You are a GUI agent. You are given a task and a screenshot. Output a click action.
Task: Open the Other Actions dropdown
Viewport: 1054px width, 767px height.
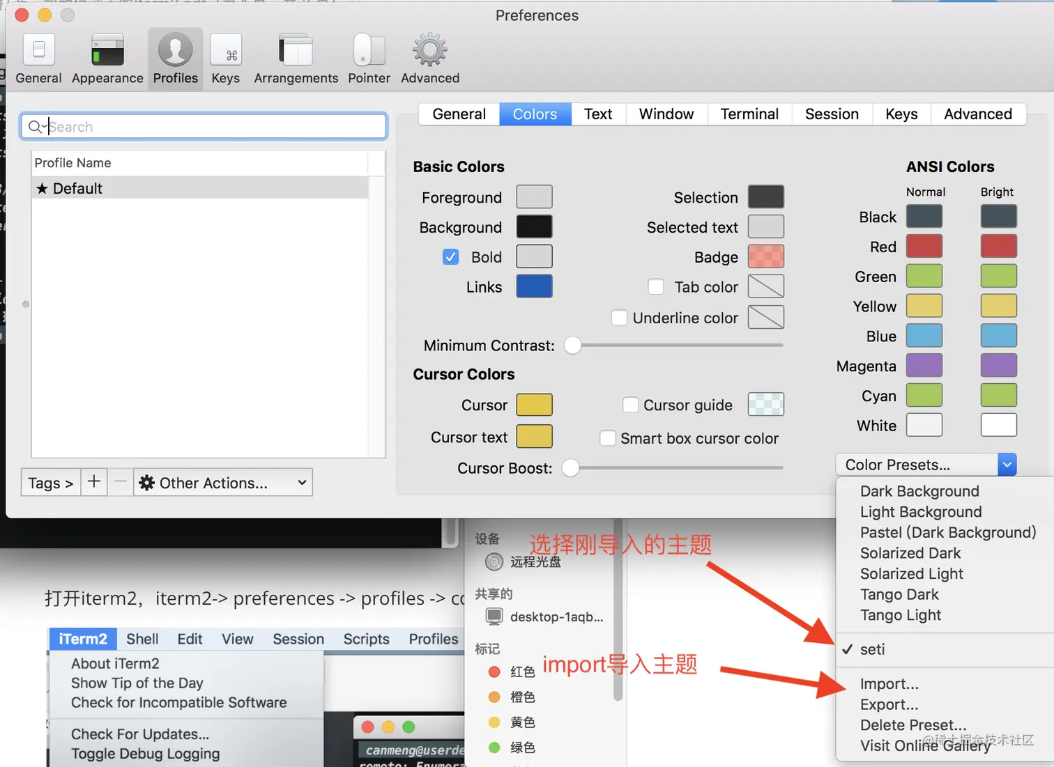(223, 482)
